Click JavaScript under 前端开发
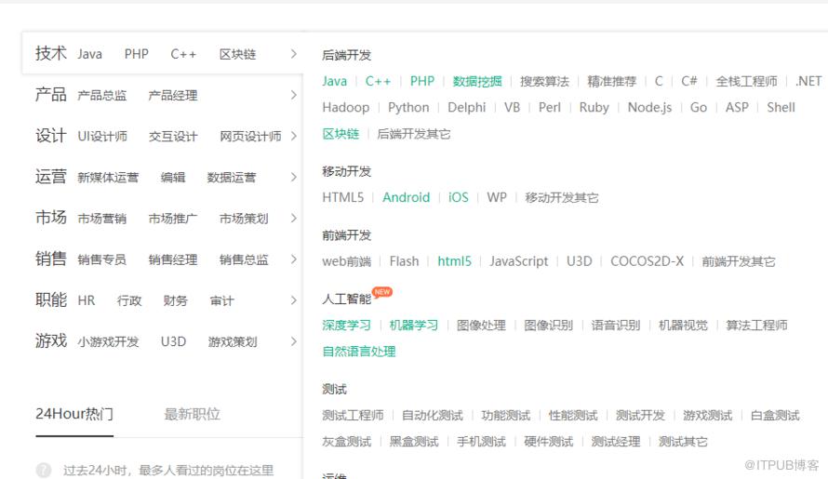This screenshot has height=479, width=828. (x=518, y=261)
